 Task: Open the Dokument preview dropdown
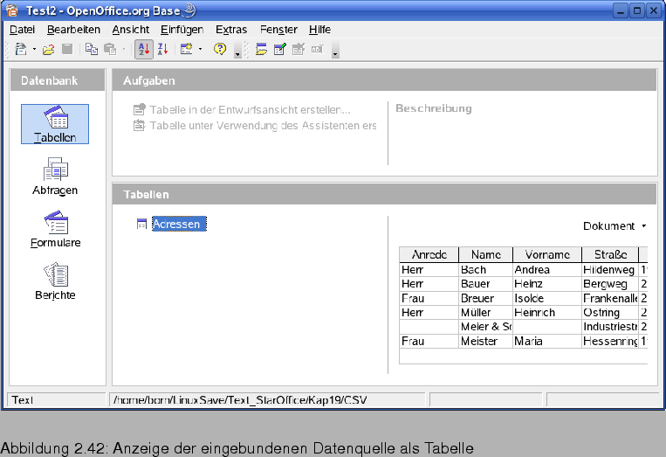tap(615, 226)
